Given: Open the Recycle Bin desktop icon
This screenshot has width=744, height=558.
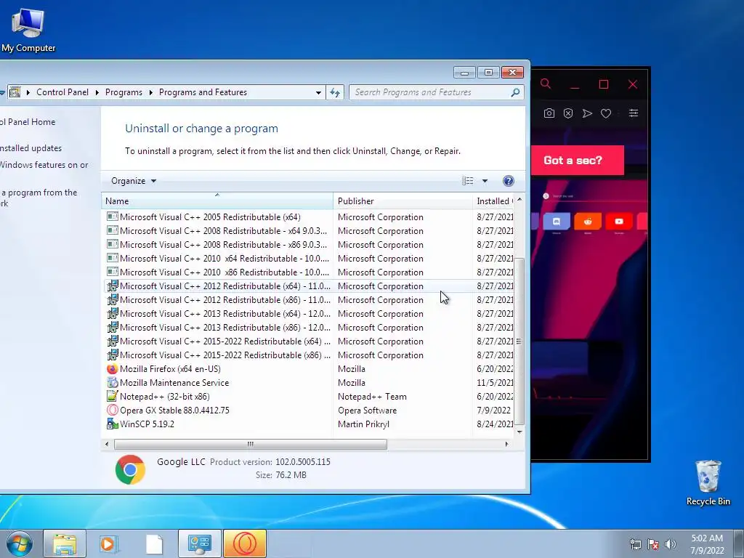Looking at the screenshot, I should tap(708, 482).
